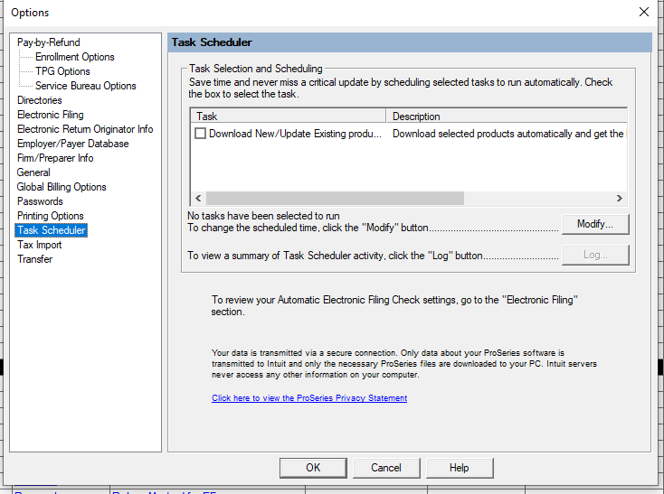Check the Download New/Update Existing products task
664x494 pixels.
201,134
